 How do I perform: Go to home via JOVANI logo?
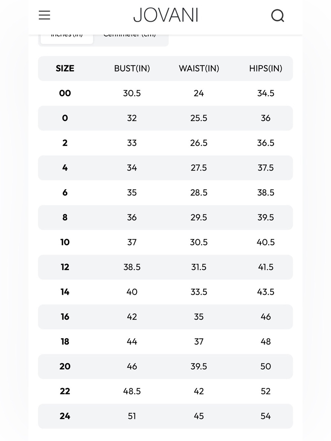[x=165, y=15]
